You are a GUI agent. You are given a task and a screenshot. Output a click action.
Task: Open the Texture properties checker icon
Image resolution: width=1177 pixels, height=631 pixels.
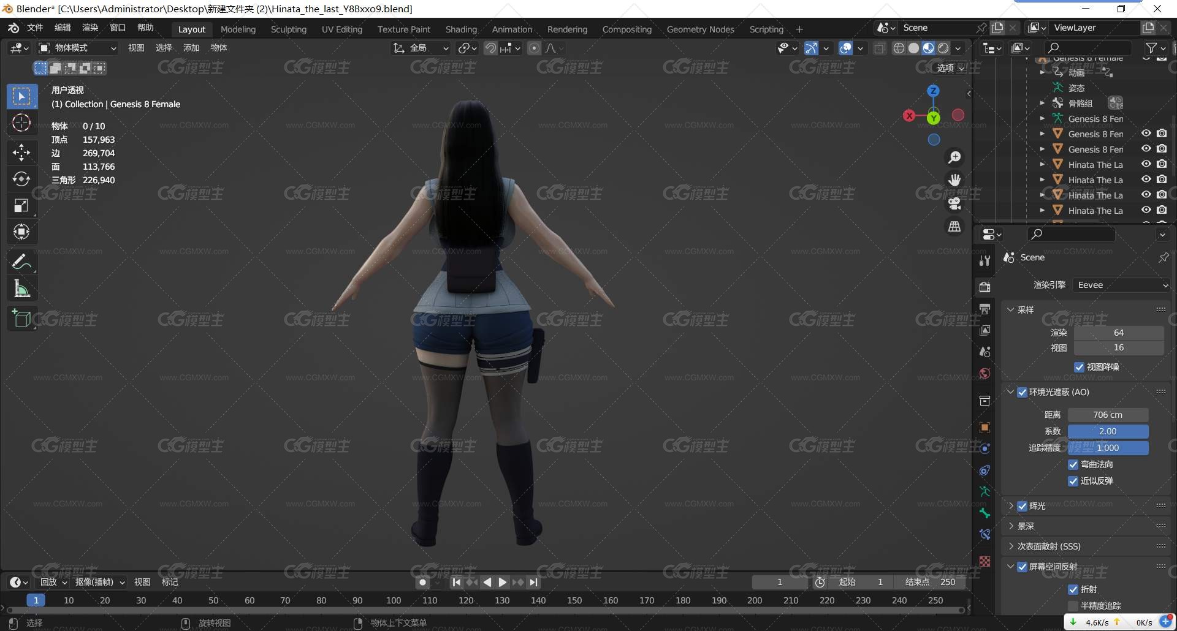(x=985, y=561)
